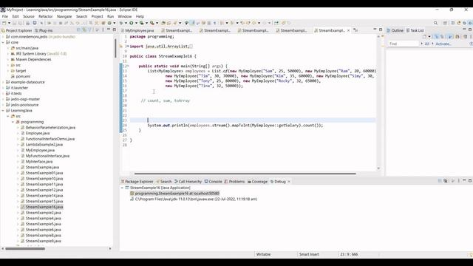
Task: Select pom.xml under core project
Action: click(x=23, y=77)
